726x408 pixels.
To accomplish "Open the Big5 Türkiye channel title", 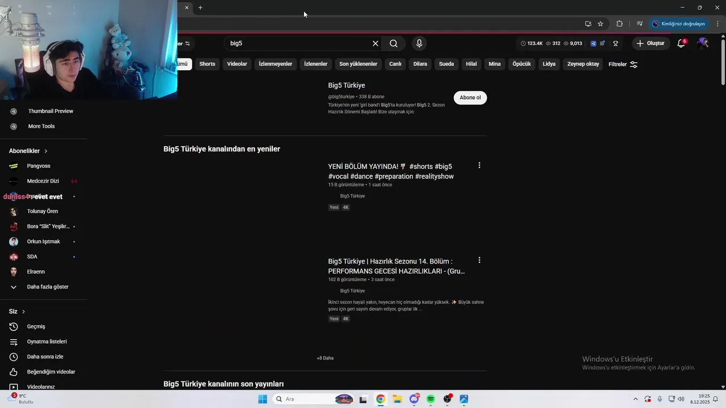I will point(347,86).
